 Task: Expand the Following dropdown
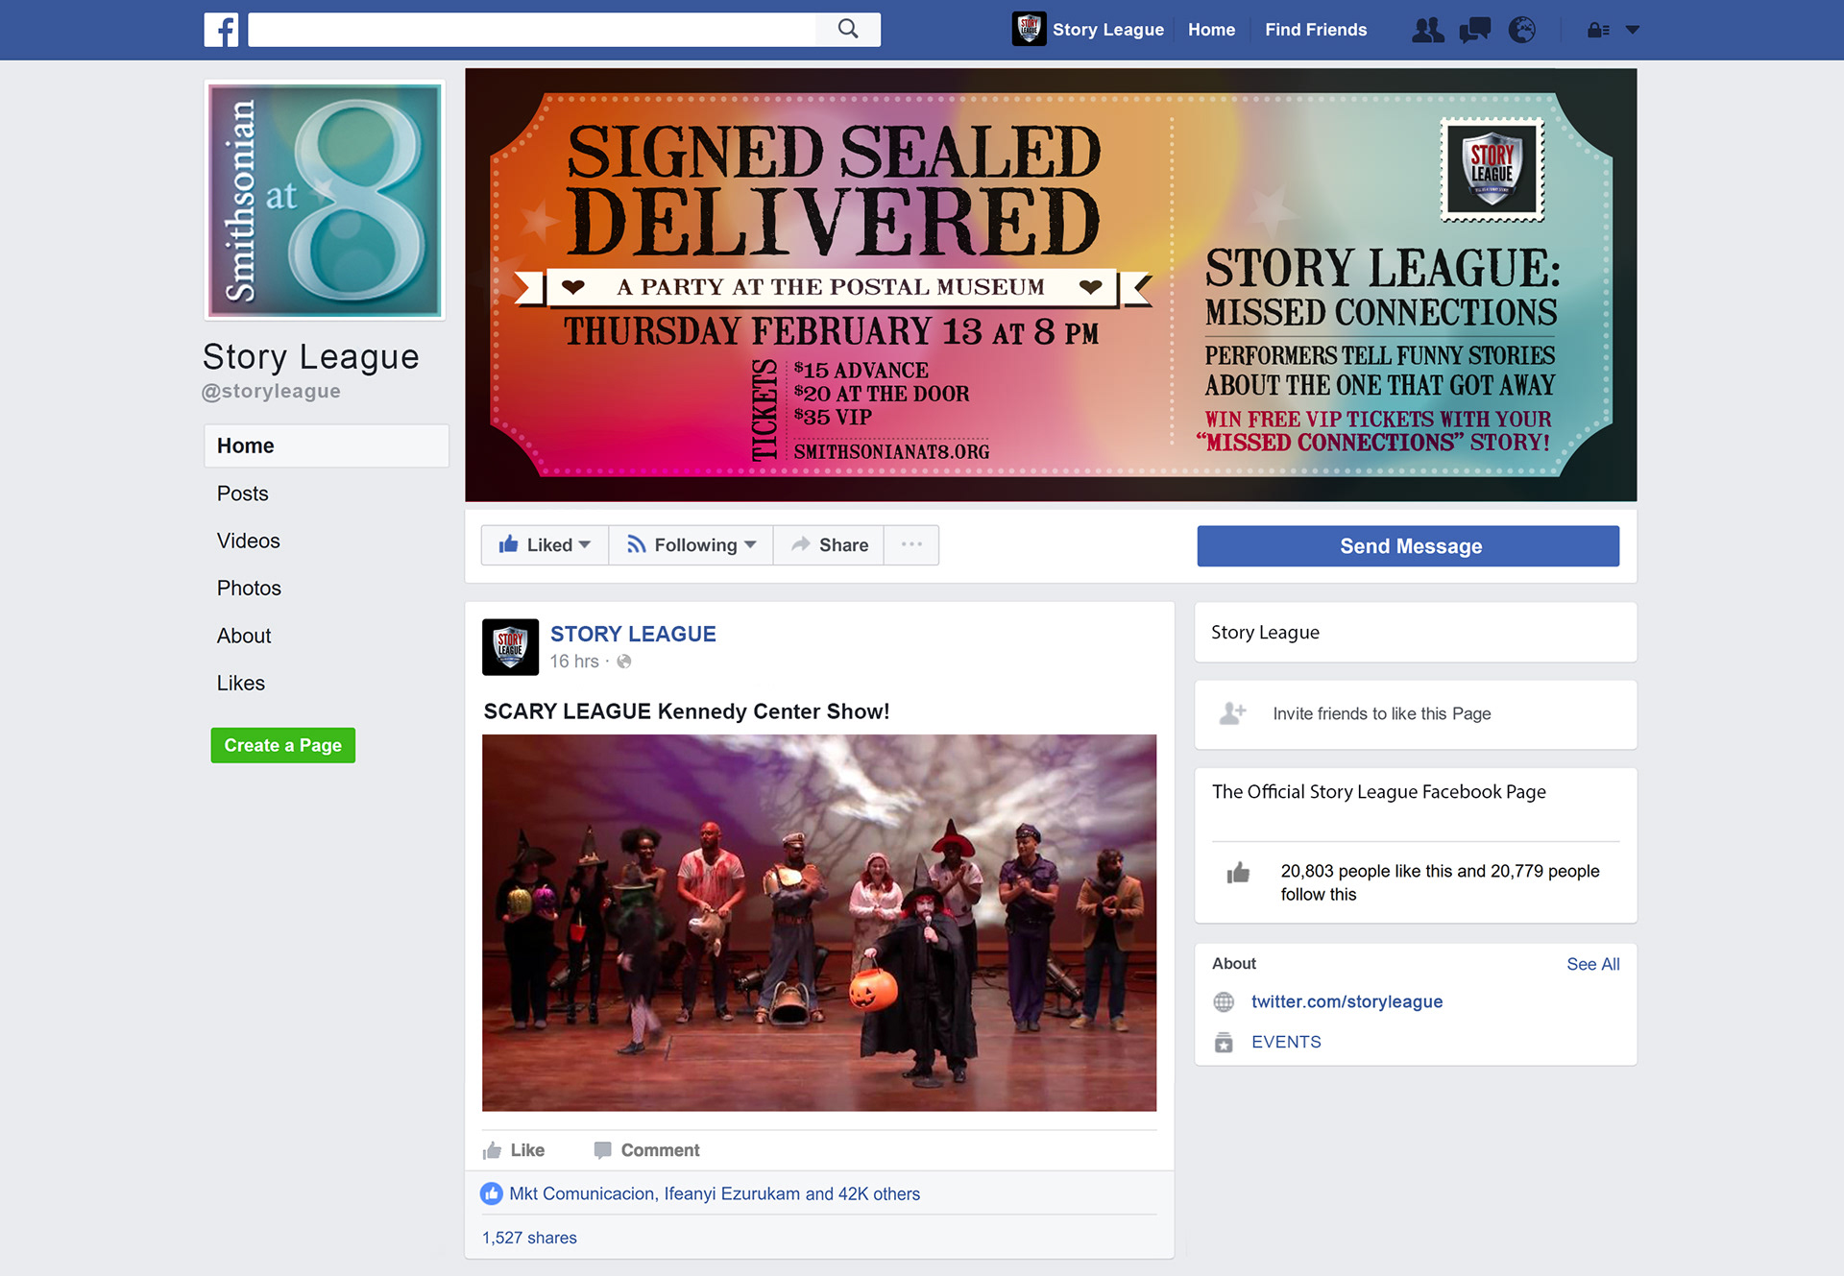(691, 544)
